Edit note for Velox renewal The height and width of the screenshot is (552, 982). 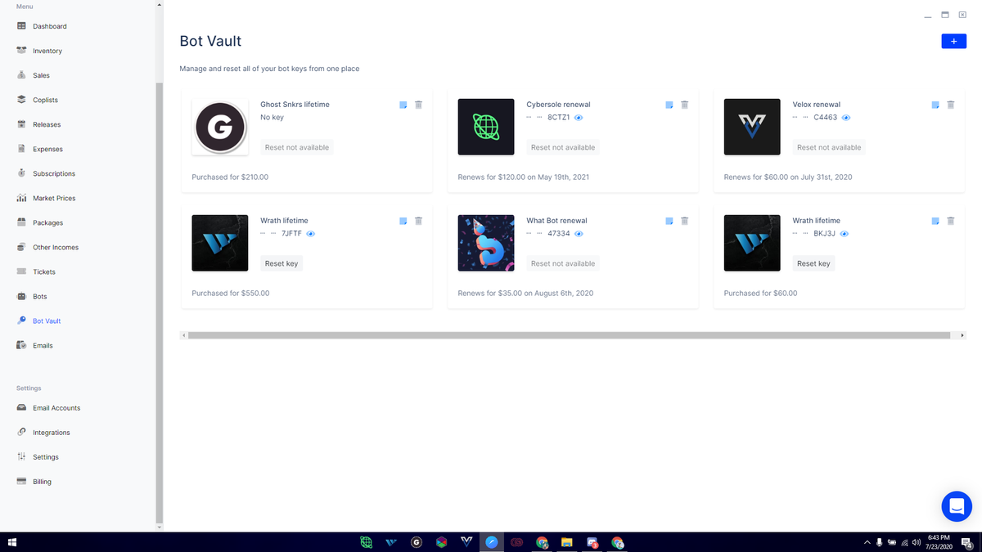click(x=935, y=105)
